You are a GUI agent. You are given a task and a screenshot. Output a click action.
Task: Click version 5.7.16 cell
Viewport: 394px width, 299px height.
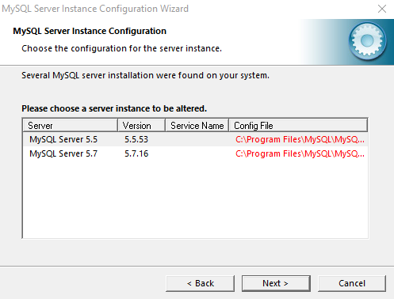(136, 153)
